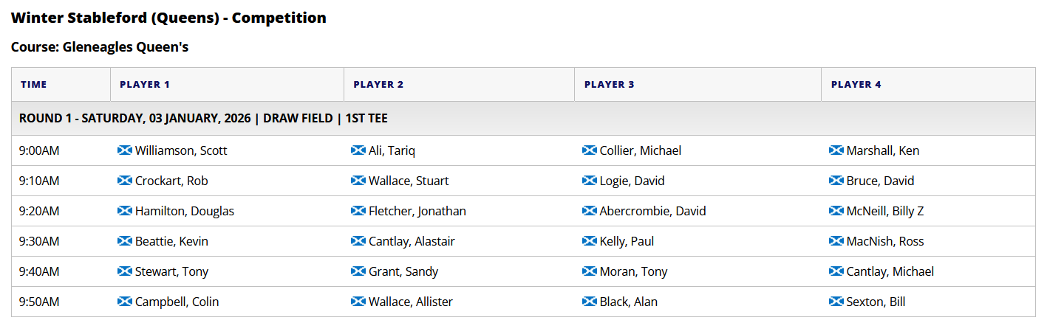The image size is (1047, 323).
Task: Click the flag icon next to Sexton, Bill
Action: [x=836, y=302]
